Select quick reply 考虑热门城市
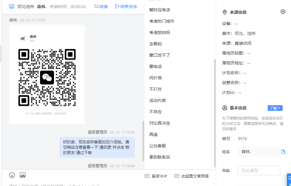Screen dimensions: 291x186 click(162, 21)
